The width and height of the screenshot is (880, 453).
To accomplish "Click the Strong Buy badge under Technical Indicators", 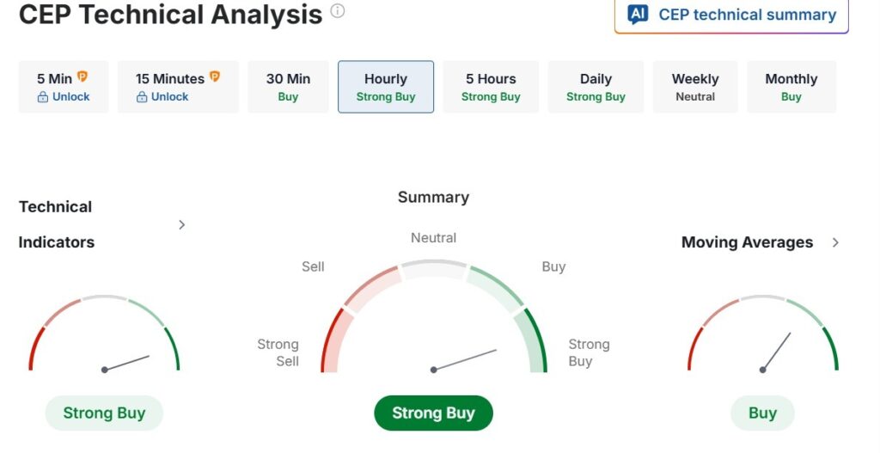I will point(104,413).
